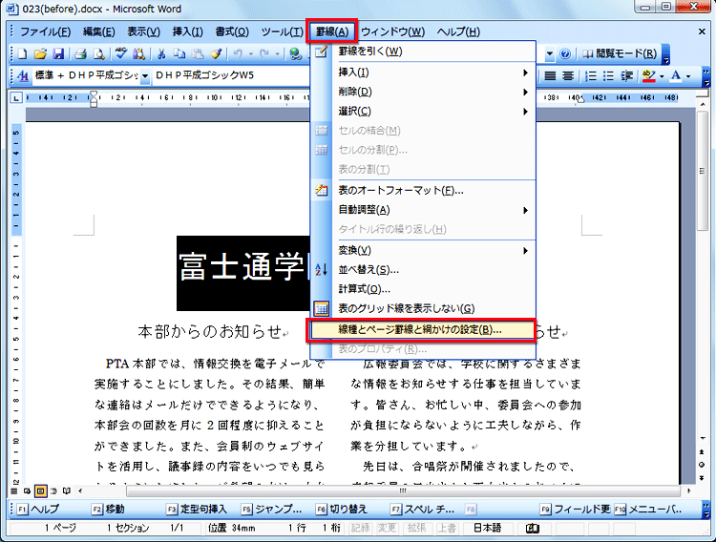Click the Paste clipboard icon
Screen dimensions: 716x542
(198, 53)
